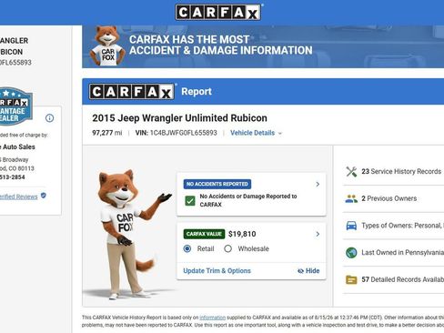Click the VIN number 1C4BJWFG0FL655893
The height and width of the screenshot is (333, 444).
(184, 133)
